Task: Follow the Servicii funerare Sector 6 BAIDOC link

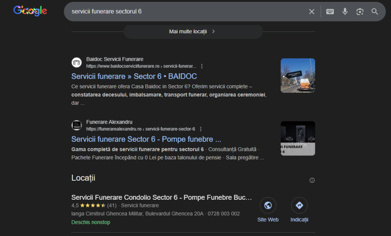Action: tap(134, 76)
